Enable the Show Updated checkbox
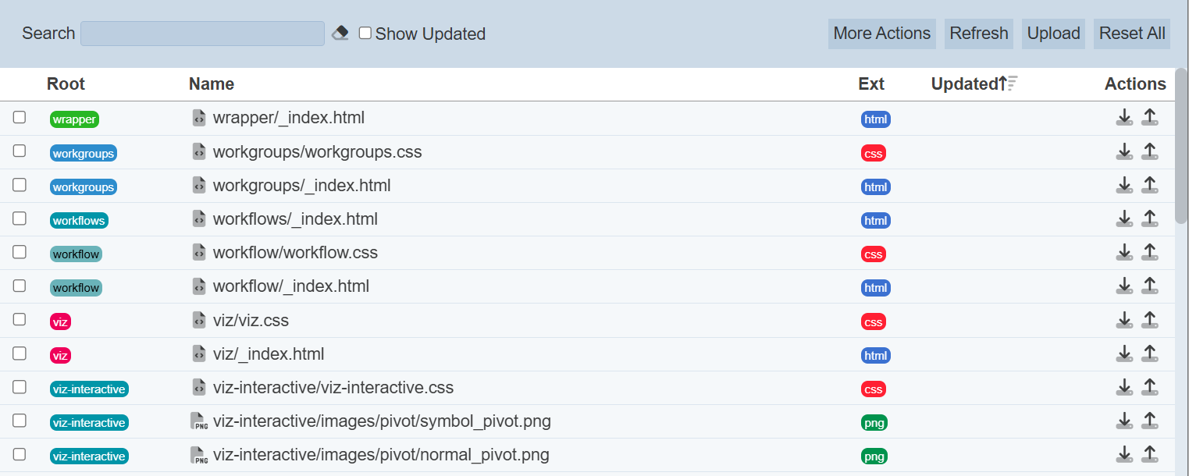Viewport: 1189px width, 476px height. pyautogui.click(x=365, y=33)
